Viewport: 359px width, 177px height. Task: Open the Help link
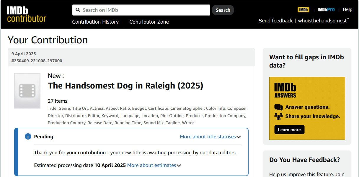pyautogui.click(x=347, y=9)
